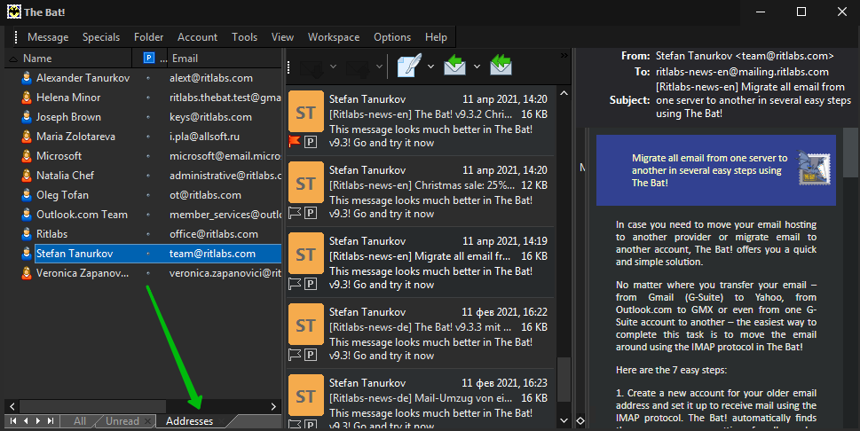Click the dimmed send queued mail envelope icon
The image size is (860, 431).
point(357,67)
